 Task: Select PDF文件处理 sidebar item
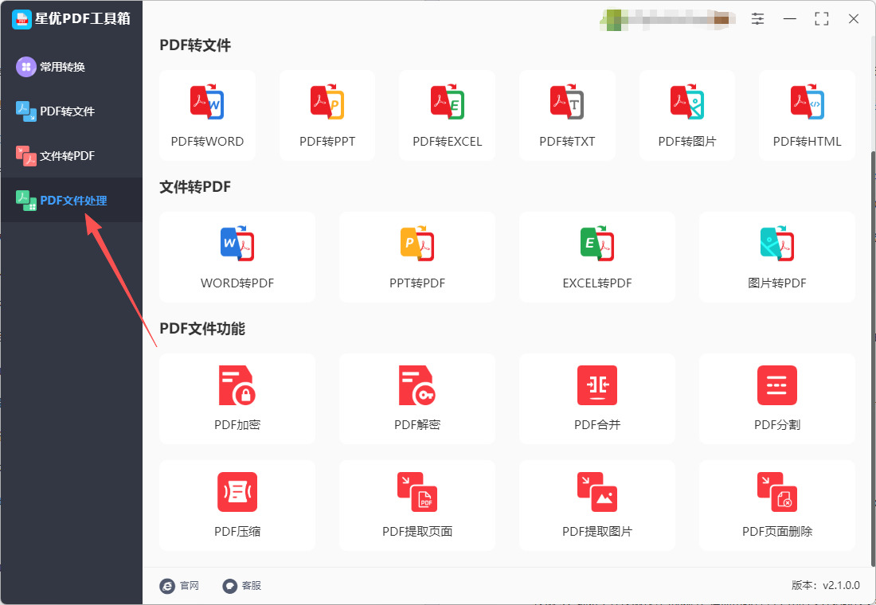72,200
